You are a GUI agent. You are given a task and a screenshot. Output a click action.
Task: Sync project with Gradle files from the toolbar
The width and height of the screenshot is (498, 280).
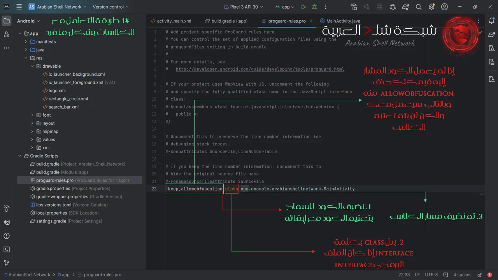[x=406, y=7]
